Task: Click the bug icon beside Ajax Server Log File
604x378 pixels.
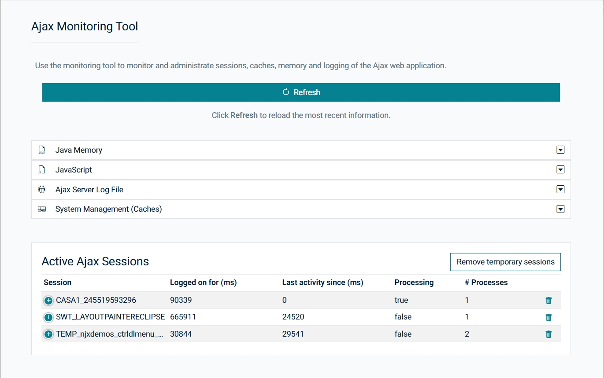Action: pos(41,189)
